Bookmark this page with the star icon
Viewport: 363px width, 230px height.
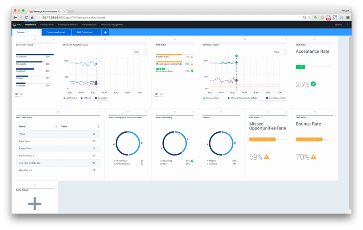point(309,18)
